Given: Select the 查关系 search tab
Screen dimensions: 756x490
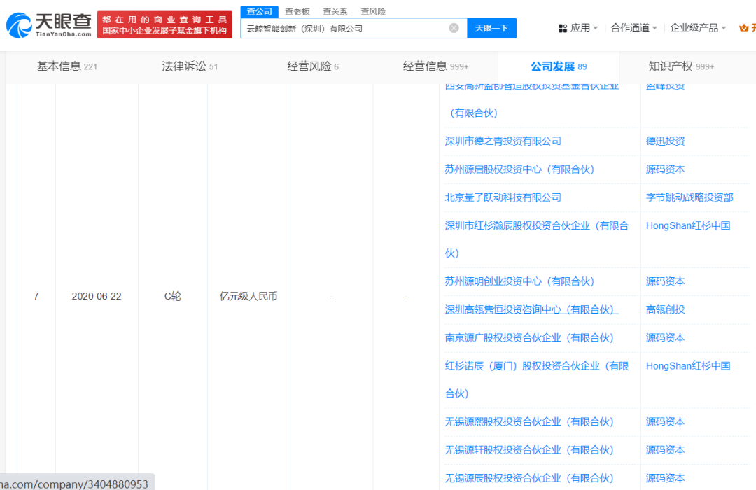Looking at the screenshot, I should (335, 12).
